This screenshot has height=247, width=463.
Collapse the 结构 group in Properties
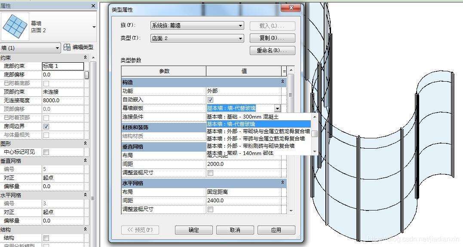pyautogui.click(x=86, y=229)
